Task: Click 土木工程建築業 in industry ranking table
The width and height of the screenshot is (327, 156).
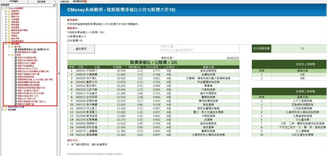Action: coord(302,101)
